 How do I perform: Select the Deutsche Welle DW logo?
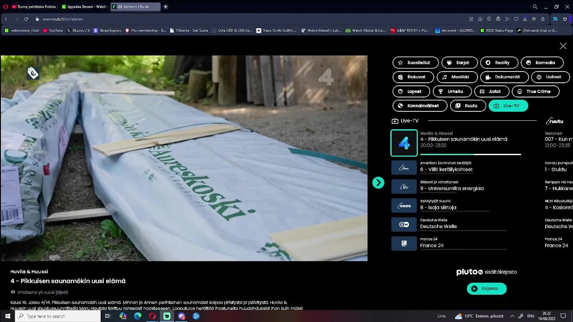coord(404,225)
